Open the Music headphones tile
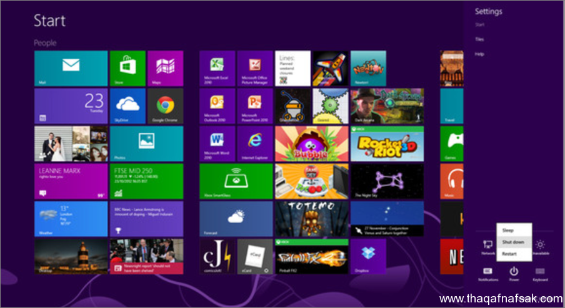 (x=452, y=181)
